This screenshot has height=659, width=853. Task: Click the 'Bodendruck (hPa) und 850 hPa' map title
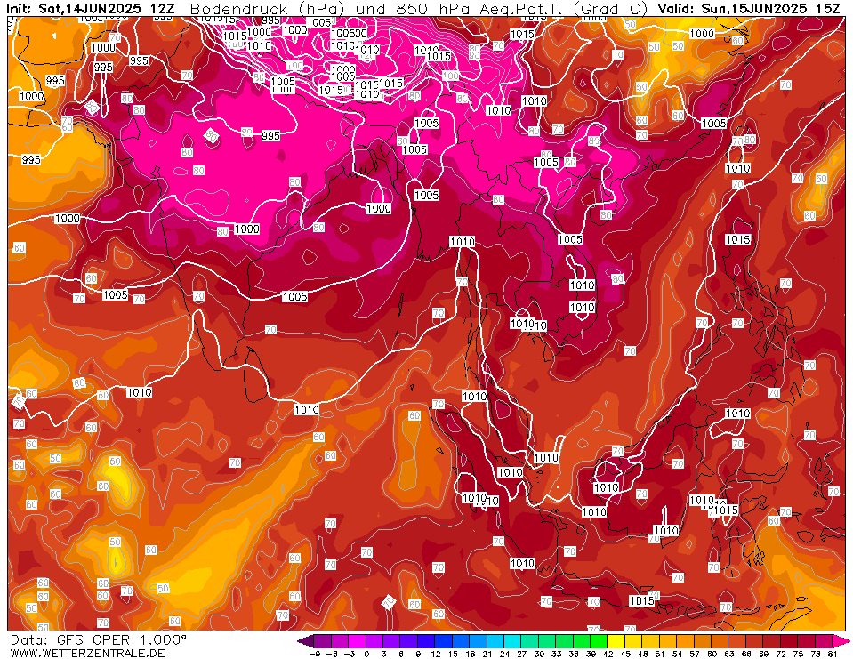[x=329, y=9]
